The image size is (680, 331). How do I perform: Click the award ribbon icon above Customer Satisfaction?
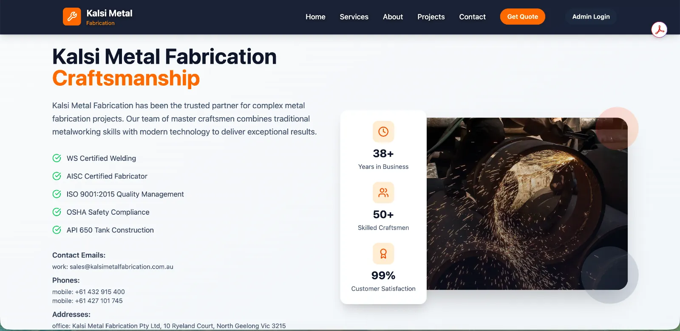383,254
